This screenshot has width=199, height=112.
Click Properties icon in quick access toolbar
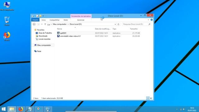click(x=37, y=16)
